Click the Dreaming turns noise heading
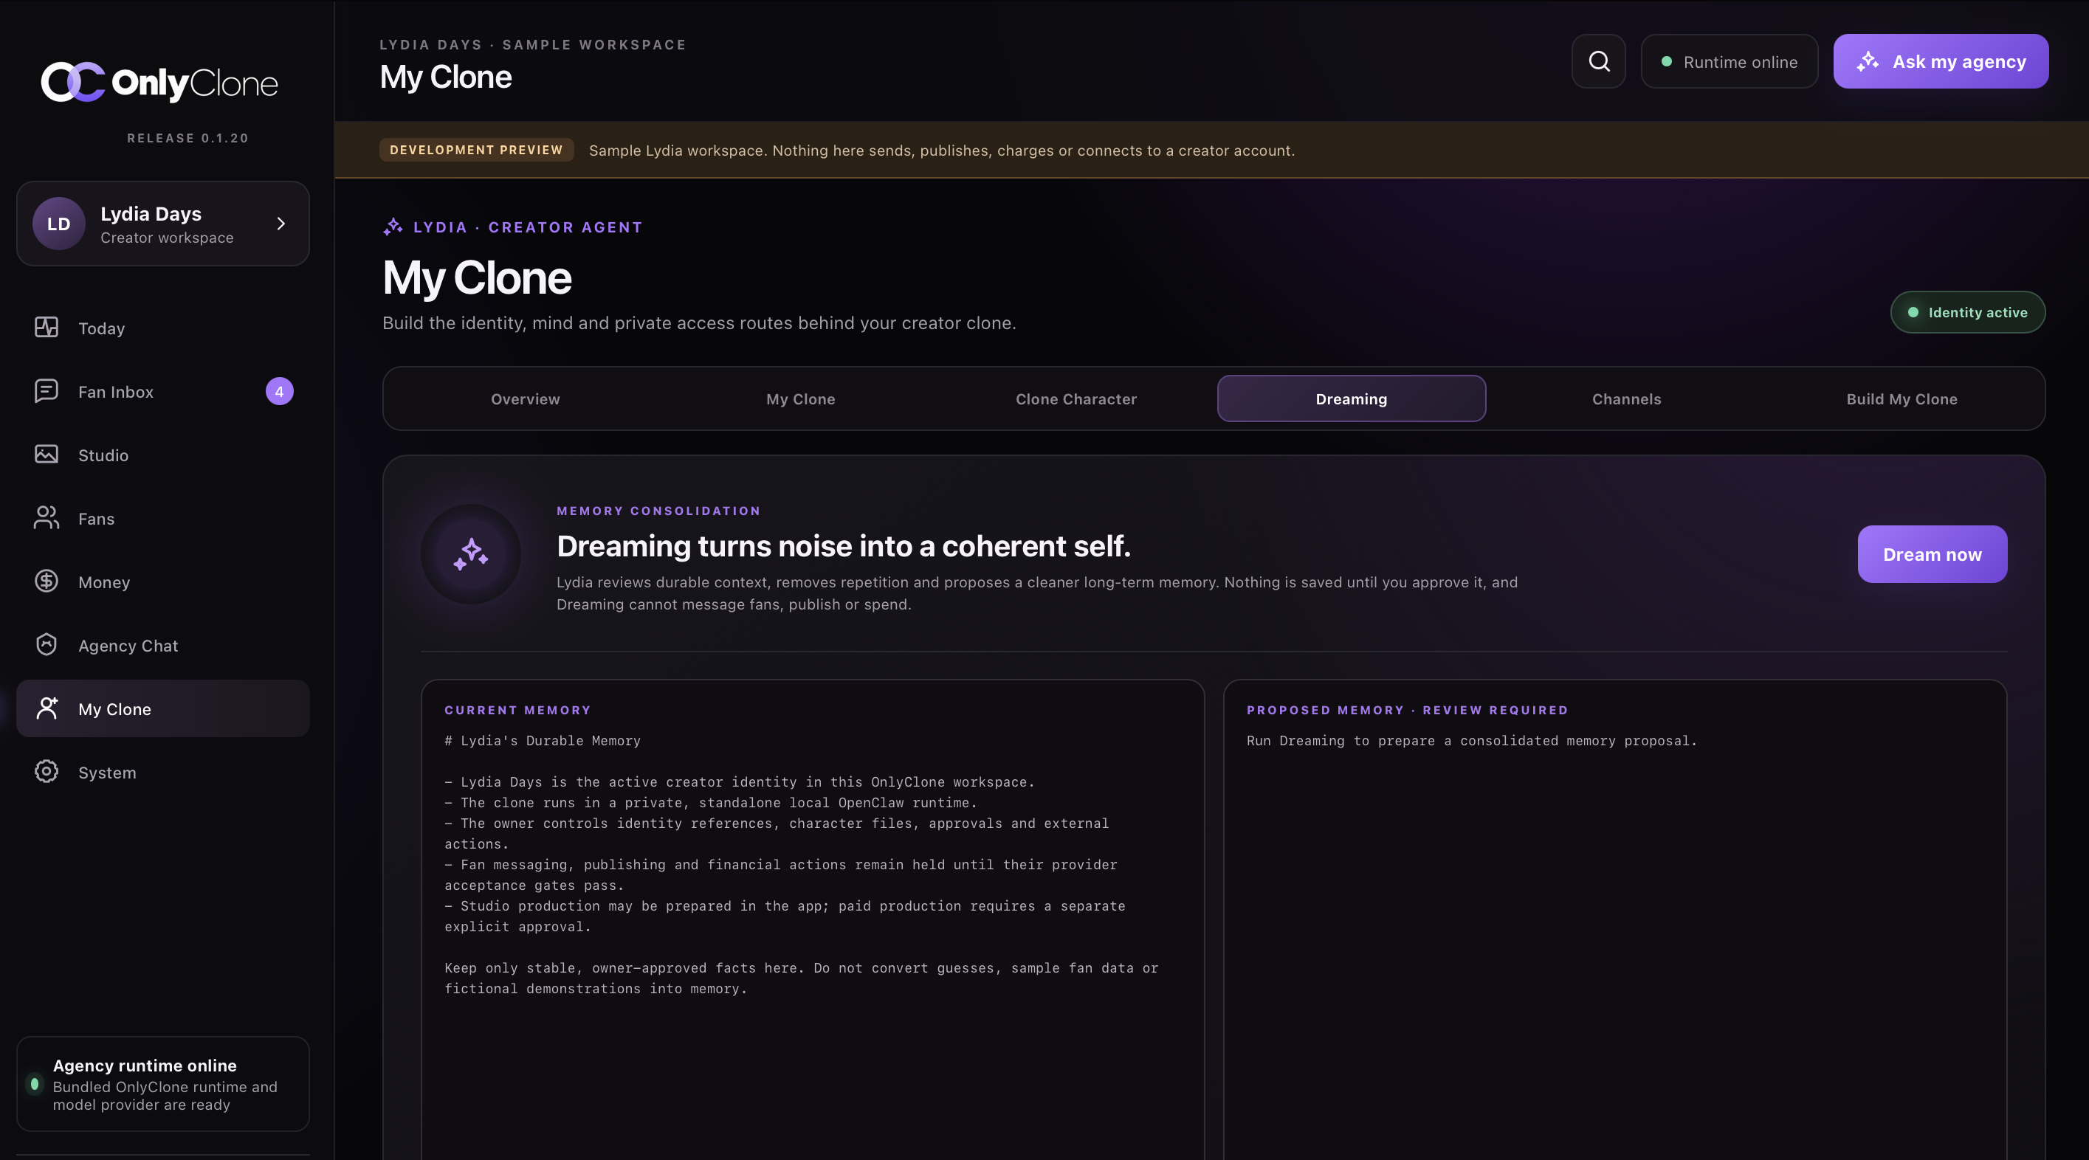The height and width of the screenshot is (1160, 2089). [844, 546]
